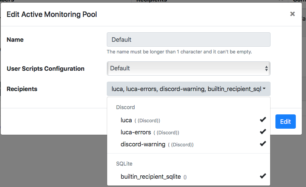Click the Discord group header in list
The image size is (306, 187).
(x=126, y=107)
